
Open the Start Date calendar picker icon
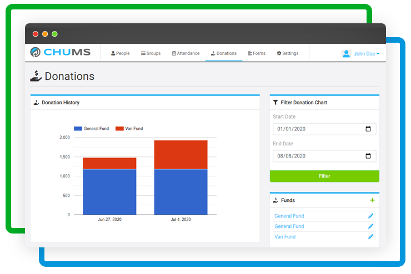(368, 129)
